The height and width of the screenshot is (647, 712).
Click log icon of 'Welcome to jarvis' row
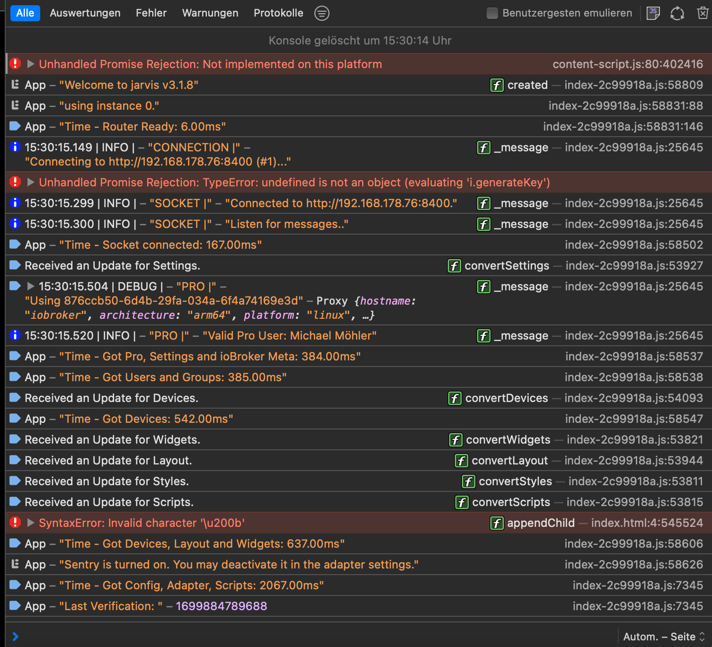tap(15, 84)
